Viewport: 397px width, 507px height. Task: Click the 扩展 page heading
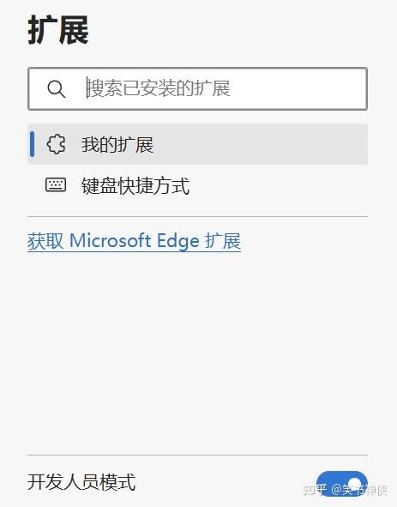(58, 30)
